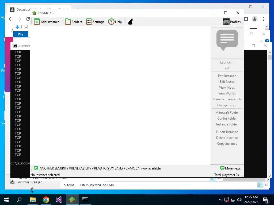Click the news speech bubble icon
This screenshot has width=274, height=205.
coord(227,40)
